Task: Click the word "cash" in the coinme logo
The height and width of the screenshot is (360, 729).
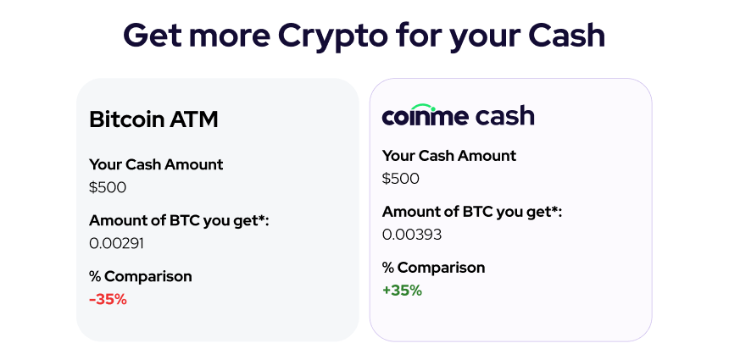Action: [x=504, y=116]
